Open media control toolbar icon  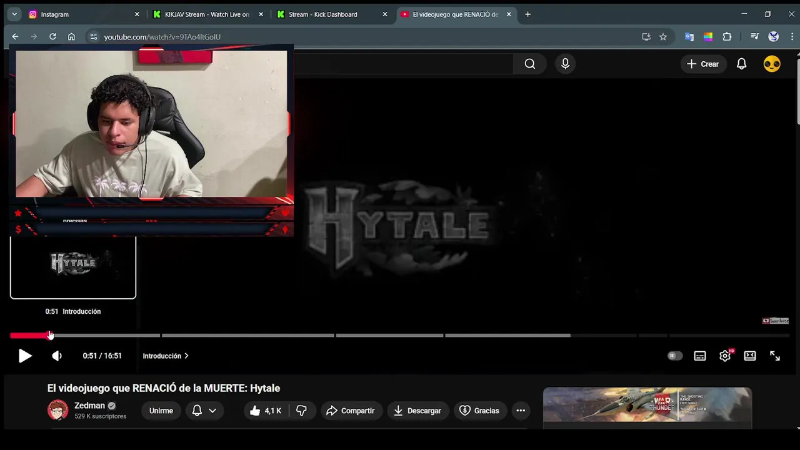click(754, 37)
